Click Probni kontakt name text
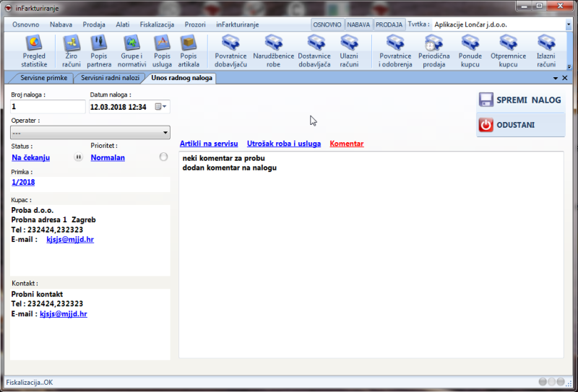This screenshot has height=392, width=578. point(38,294)
